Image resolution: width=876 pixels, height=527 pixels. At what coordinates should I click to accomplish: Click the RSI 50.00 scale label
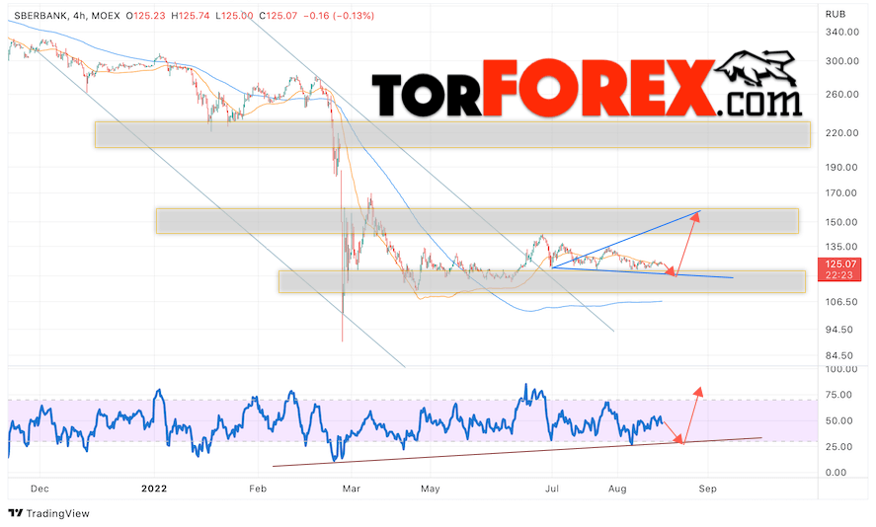[838, 421]
